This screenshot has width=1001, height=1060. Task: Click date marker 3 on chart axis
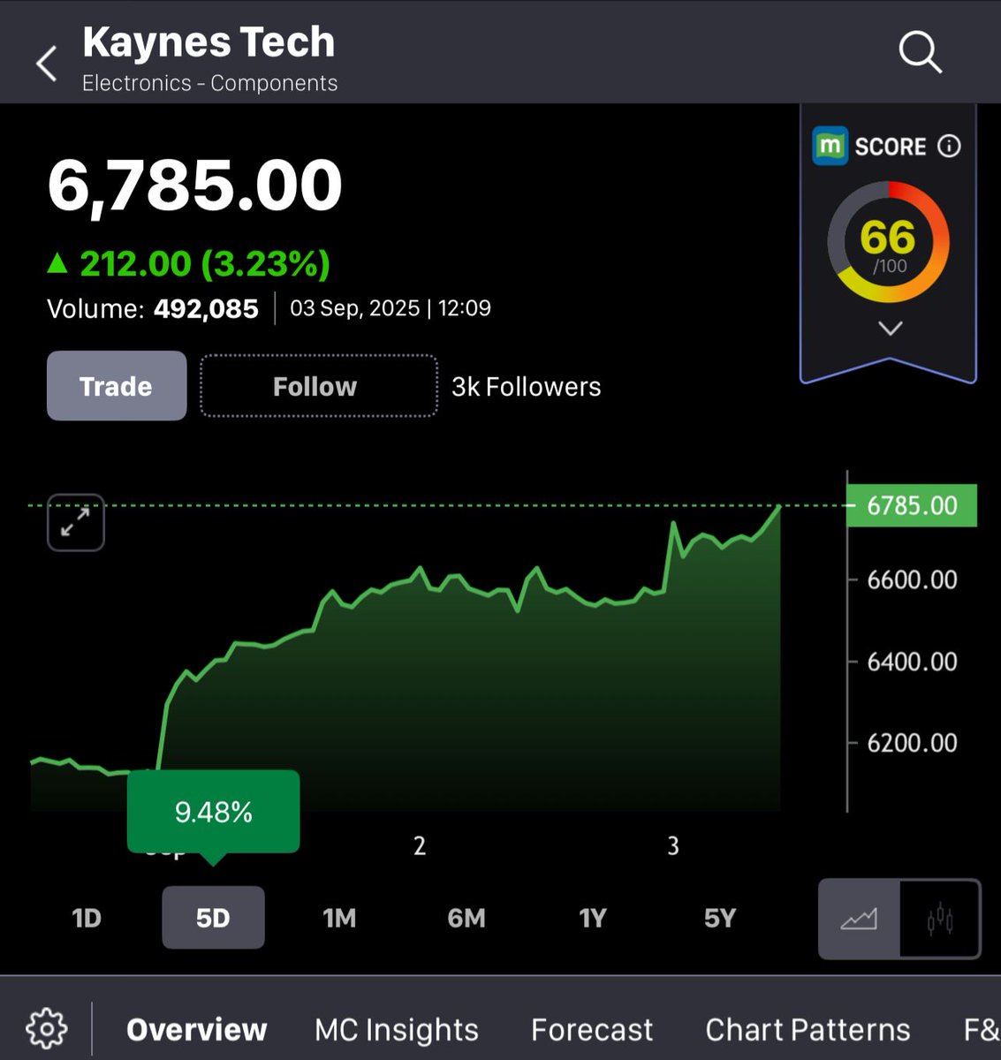tap(673, 846)
